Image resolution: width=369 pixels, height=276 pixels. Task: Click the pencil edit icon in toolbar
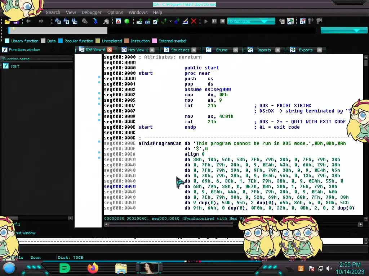(x=185, y=21)
